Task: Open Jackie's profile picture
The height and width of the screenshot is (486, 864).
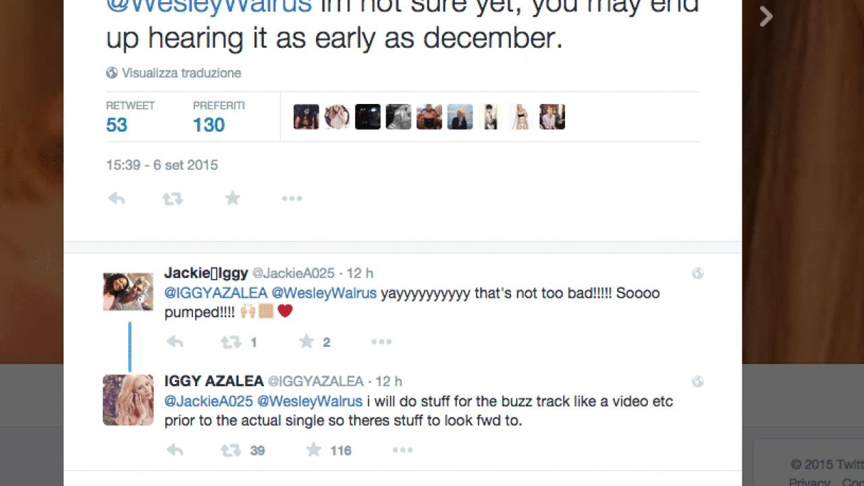Action: (x=128, y=292)
